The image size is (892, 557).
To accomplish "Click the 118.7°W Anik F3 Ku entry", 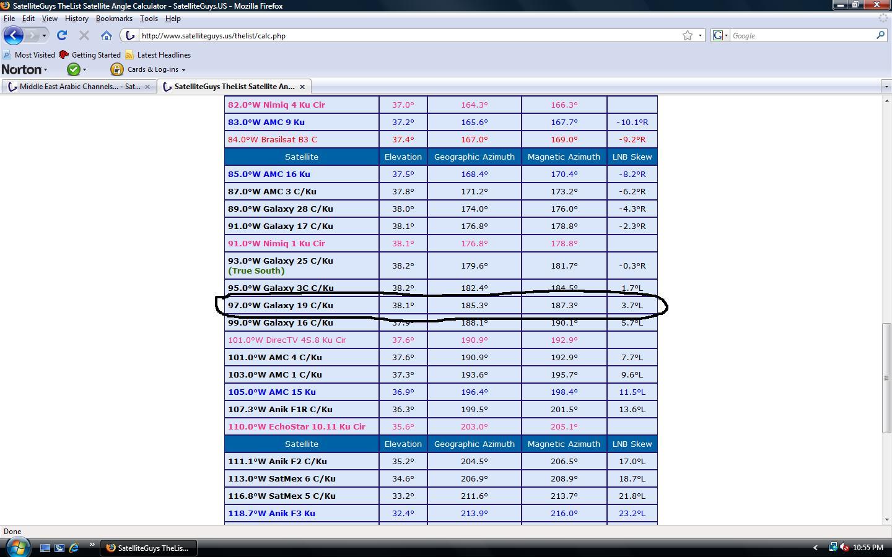I will point(271,513).
